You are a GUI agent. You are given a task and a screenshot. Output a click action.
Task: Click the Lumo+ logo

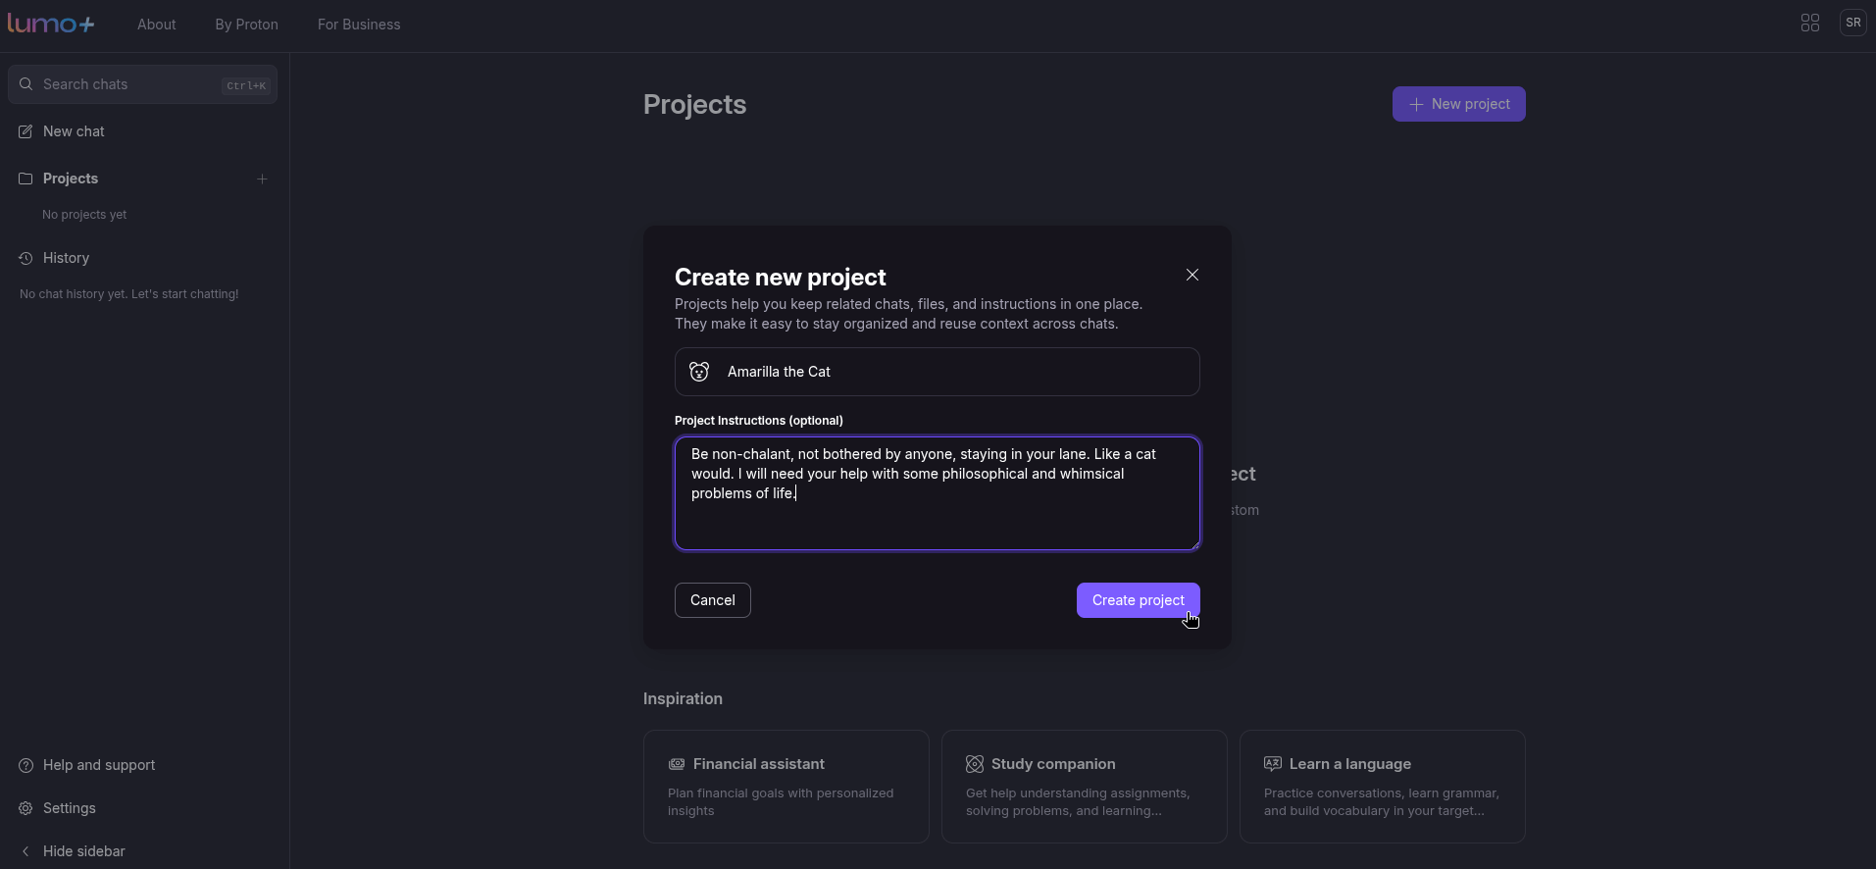[51, 24]
